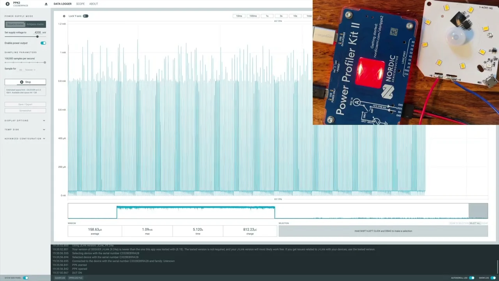499x281 pixels.
Task: Open the Data Logger tab
Action: point(62,4)
